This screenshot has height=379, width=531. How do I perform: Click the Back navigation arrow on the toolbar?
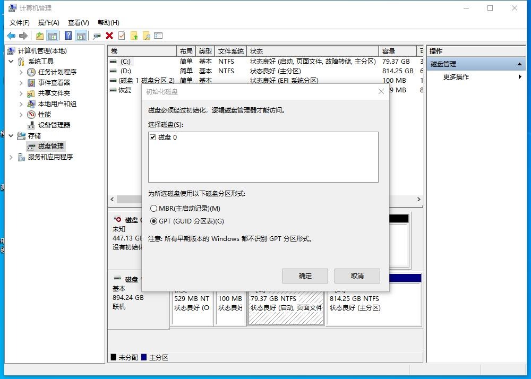coord(11,36)
